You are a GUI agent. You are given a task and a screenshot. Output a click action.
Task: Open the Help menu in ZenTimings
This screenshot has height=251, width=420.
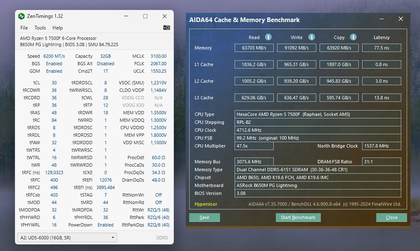tap(57, 28)
